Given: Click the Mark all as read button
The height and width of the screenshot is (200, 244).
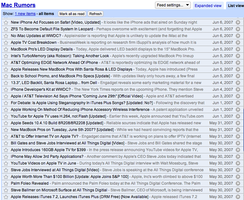Looking at the screenshot, I should 72,14.
